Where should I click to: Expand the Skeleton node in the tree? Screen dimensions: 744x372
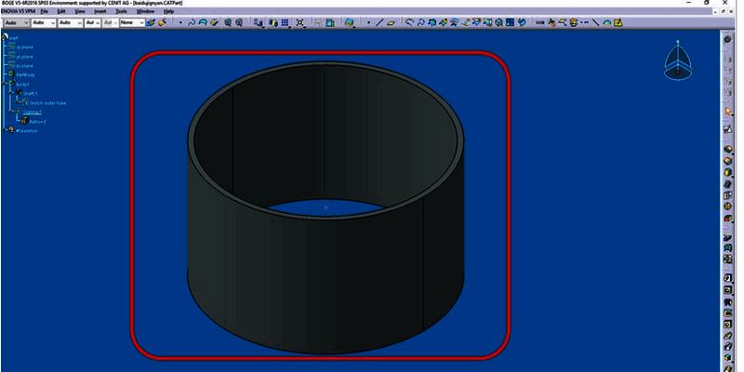point(5,130)
